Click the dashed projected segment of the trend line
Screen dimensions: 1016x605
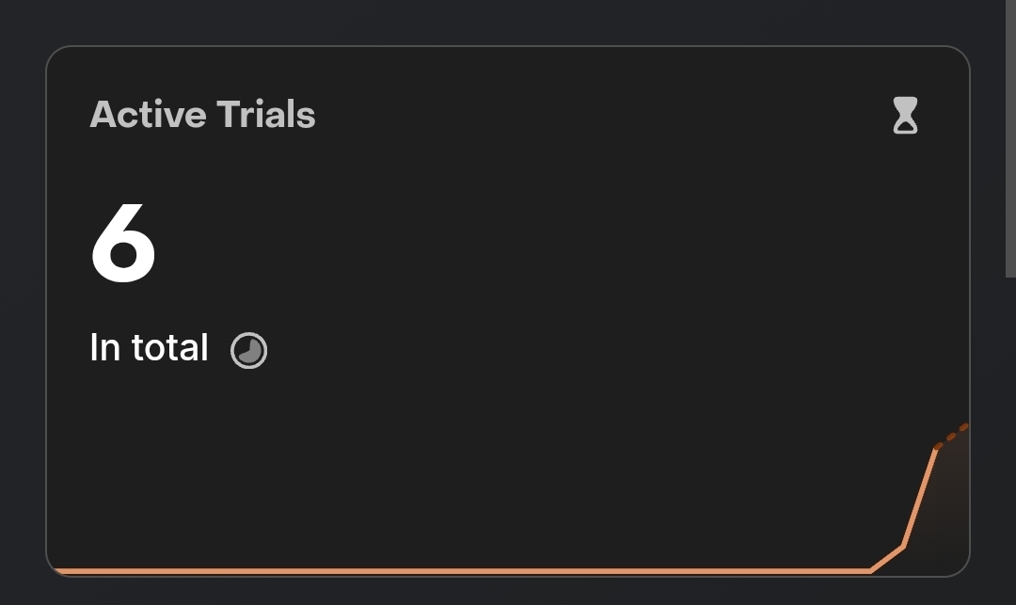(952, 436)
